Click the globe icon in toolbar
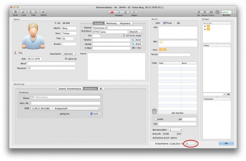Viewport: 246px width, 161px height. [x=217, y=12]
